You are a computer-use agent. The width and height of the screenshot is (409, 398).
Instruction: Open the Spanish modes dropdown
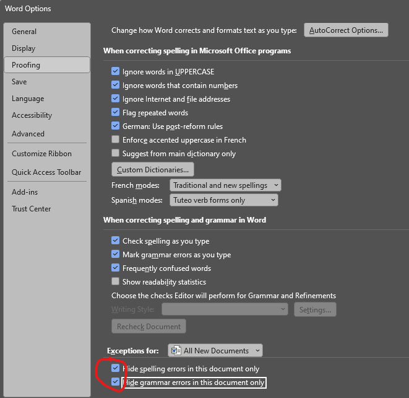tap(224, 200)
